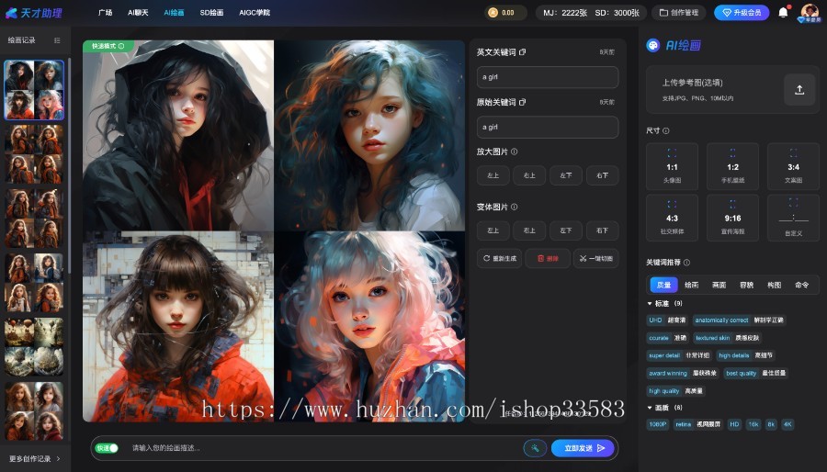Click the upload reference image icon
Viewport: 827px width, 472px height.
[799, 90]
